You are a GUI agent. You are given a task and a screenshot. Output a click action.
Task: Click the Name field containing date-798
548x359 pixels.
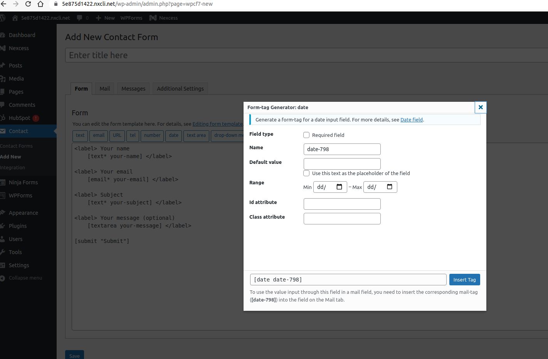click(x=342, y=149)
